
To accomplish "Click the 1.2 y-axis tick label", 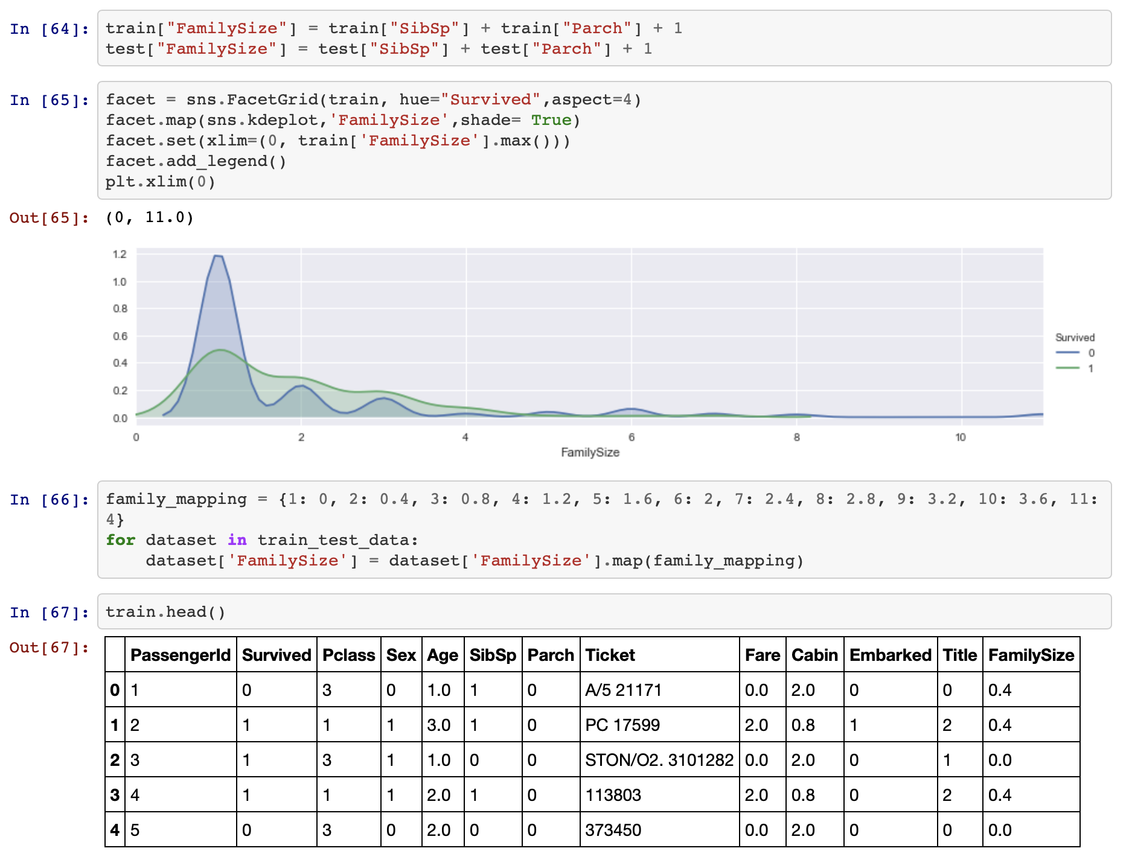I will tap(120, 254).
